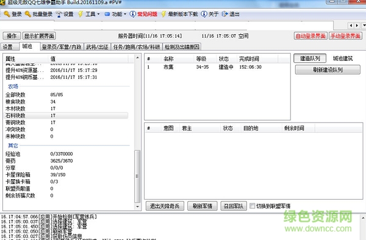Click log panel scroll up arrow
The width and height of the screenshot is (366, 240).
click(x=363, y=218)
